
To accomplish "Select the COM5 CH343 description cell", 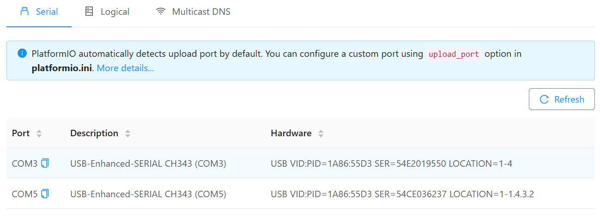I will [x=148, y=194].
